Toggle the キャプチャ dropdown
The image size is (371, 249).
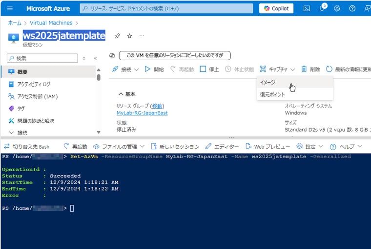click(277, 69)
